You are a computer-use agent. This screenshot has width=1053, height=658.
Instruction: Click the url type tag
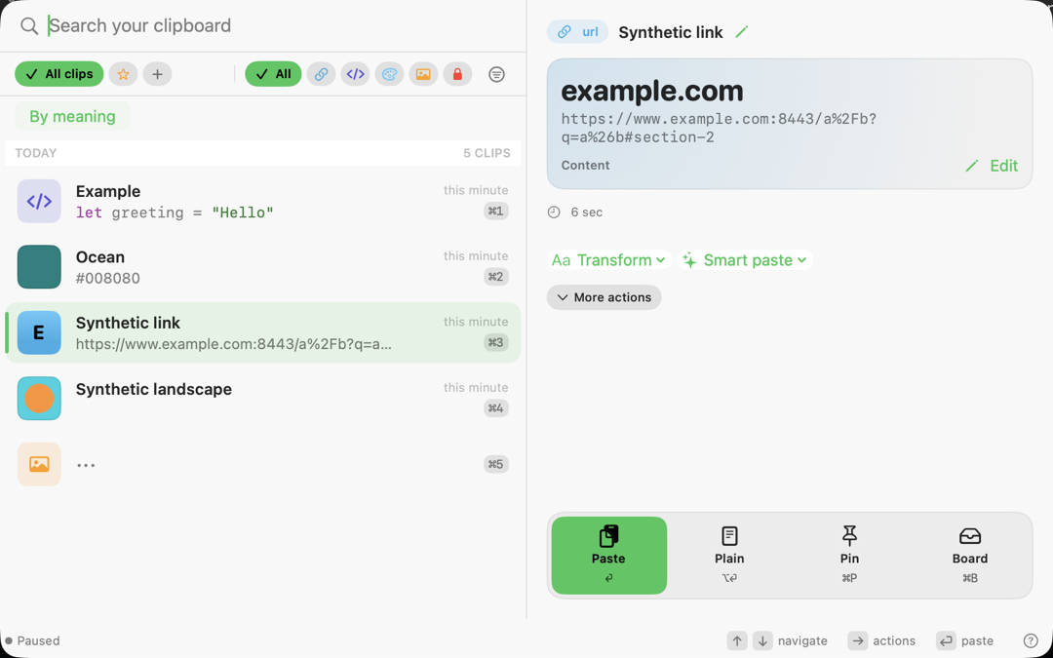coord(577,31)
